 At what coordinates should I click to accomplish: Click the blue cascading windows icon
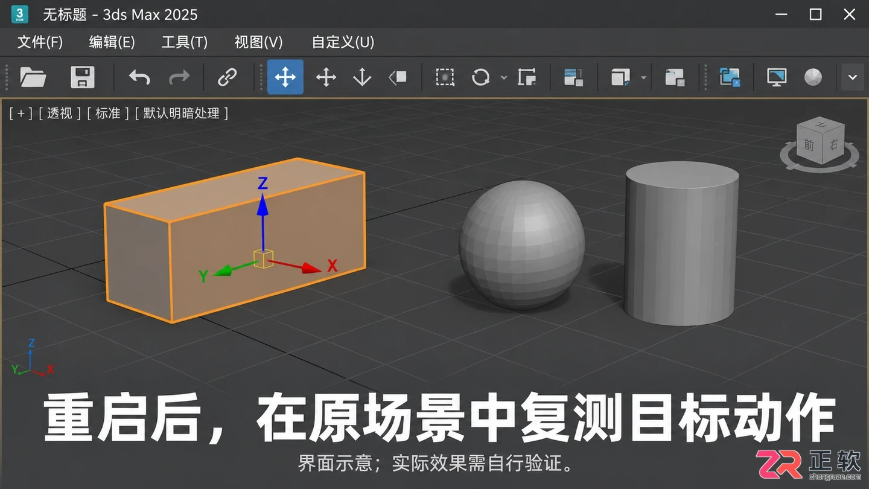(x=730, y=77)
